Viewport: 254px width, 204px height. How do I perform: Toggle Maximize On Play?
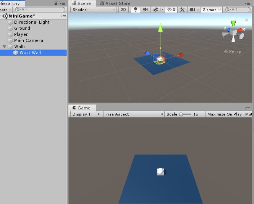click(x=225, y=114)
